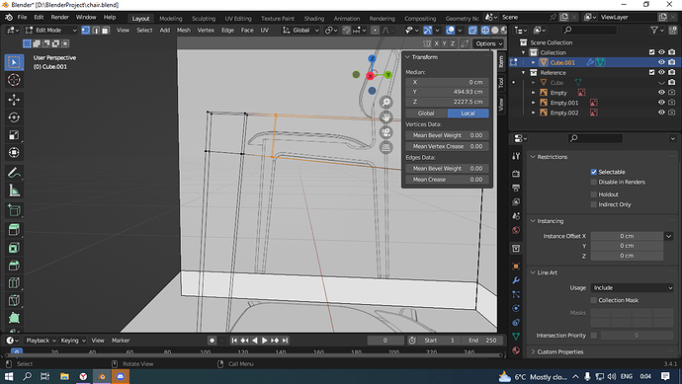Screen dimensions: 682x384
Task: Activate the Annotate pencil tool
Action: point(14,173)
